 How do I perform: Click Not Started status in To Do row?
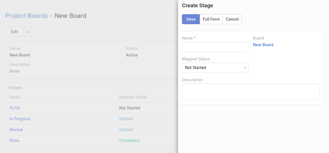point(130,108)
